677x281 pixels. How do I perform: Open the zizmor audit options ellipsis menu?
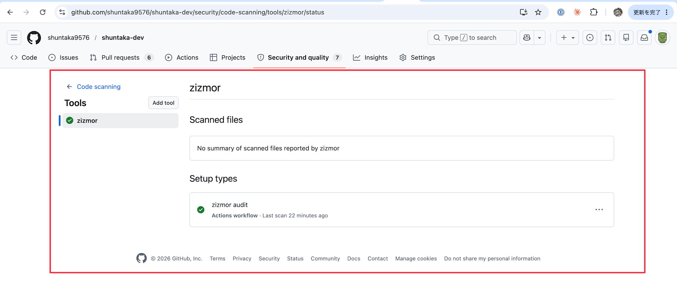pos(599,210)
